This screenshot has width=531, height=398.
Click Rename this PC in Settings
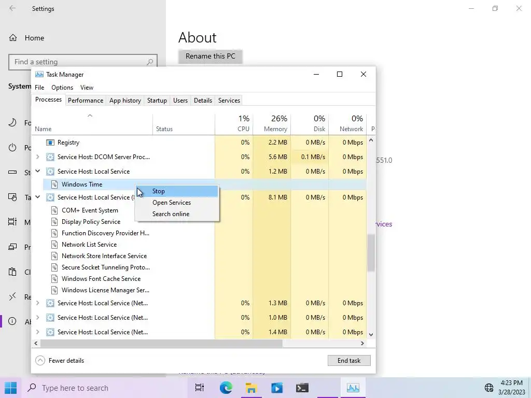[x=211, y=56]
